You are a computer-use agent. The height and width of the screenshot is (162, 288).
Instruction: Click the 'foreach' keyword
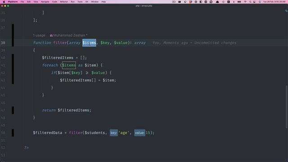pyautogui.click(x=50, y=65)
